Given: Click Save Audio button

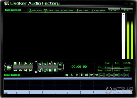Looking at the screenshot, I should point(51,10).
